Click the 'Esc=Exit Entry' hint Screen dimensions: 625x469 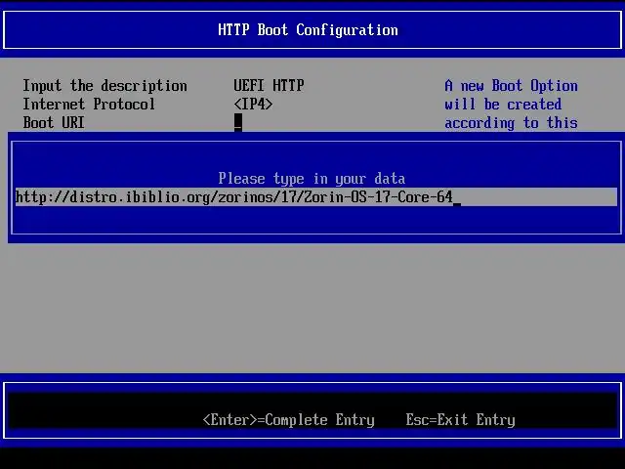click(x=460, y=419)
